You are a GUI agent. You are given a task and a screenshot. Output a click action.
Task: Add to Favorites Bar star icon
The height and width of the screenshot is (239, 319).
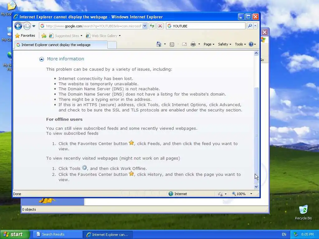pyautogui.click(x=44, y=36)
